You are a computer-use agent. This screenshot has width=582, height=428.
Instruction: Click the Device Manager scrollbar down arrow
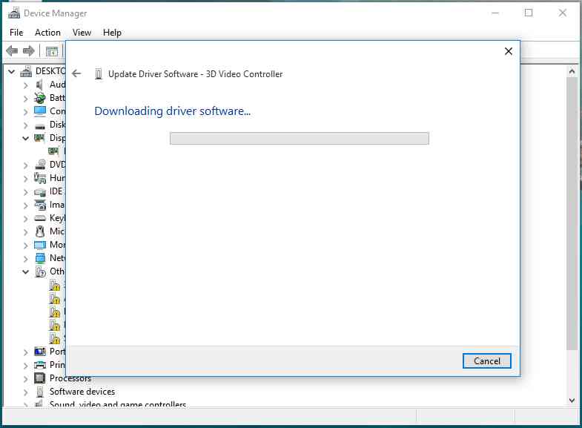tap(572, 400)
